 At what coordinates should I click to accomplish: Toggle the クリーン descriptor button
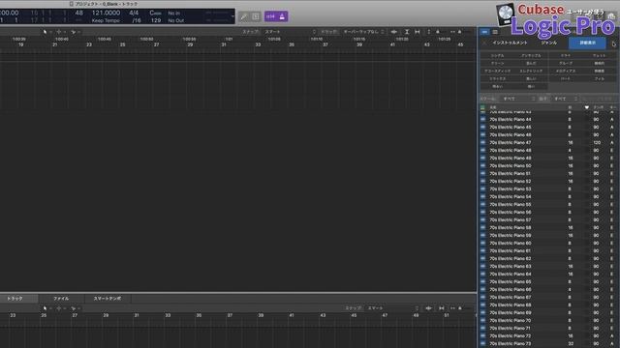click(497, 63)
